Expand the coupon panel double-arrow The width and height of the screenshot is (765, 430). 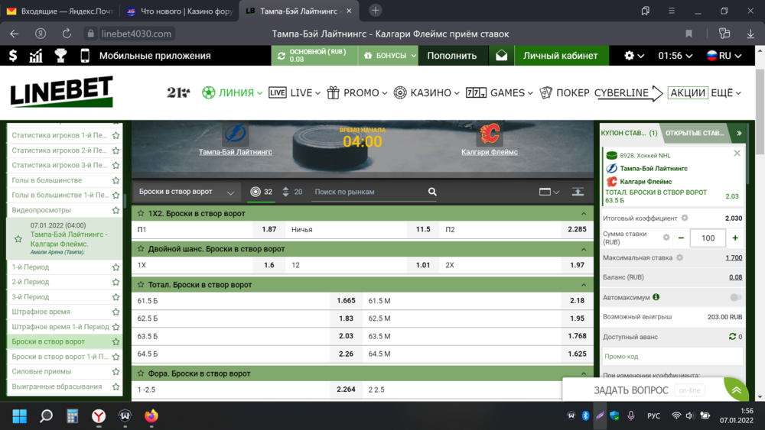(739, 133)
